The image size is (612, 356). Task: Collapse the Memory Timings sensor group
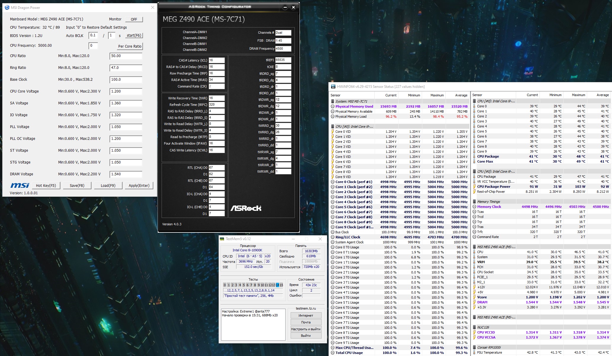(x=474, y=202)
